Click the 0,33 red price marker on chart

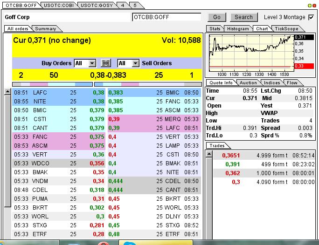click(304, 66)
